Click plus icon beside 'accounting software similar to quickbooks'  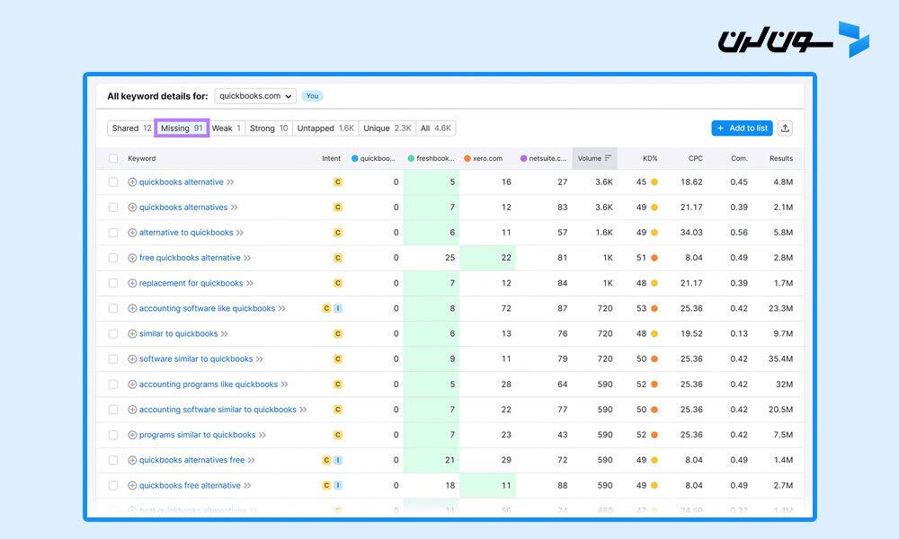tap(132, 410)
